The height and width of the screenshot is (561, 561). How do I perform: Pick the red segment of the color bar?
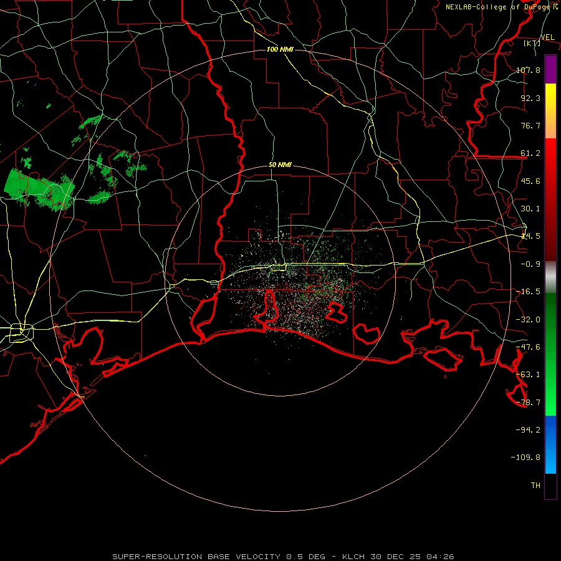(x=550, y=199)
